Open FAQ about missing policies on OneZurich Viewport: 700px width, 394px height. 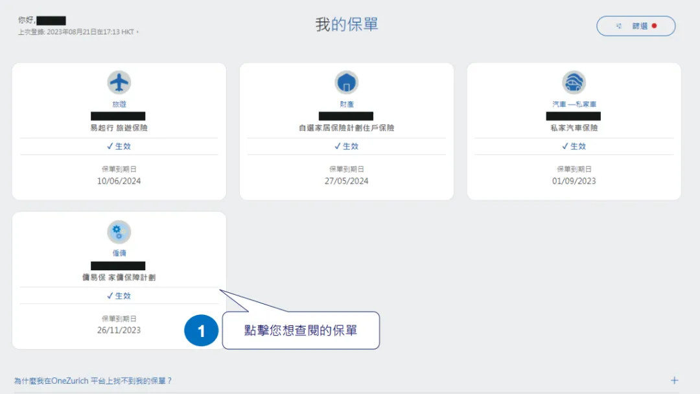93,380
